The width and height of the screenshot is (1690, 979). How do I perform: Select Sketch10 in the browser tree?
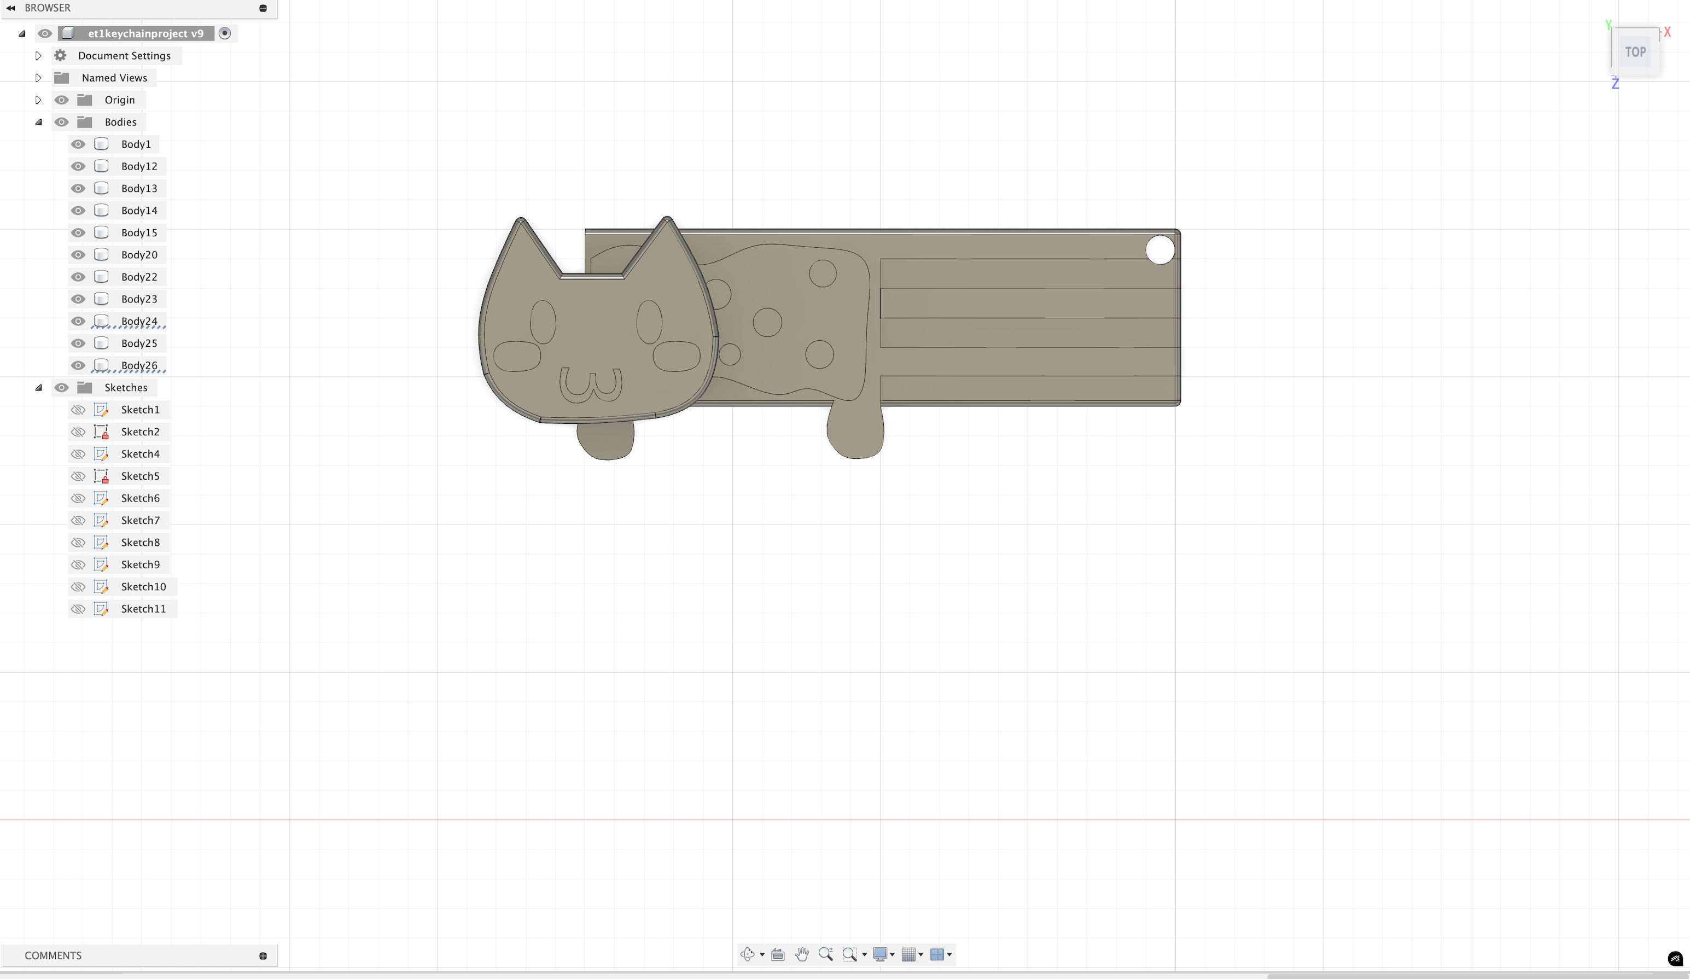coord(143,587)
